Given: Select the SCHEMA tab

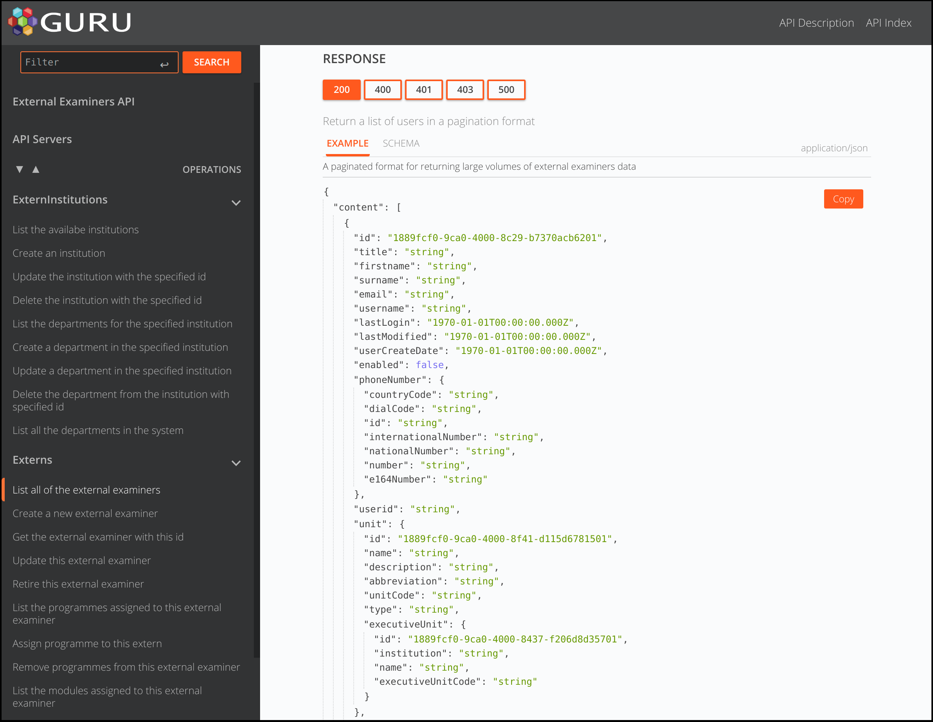Looking at the screenshot, I should click(x=401, y=143).
